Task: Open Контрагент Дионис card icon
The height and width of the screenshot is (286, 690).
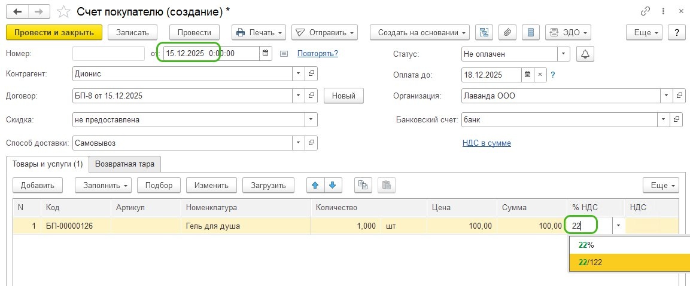Action: coord(312,74)
